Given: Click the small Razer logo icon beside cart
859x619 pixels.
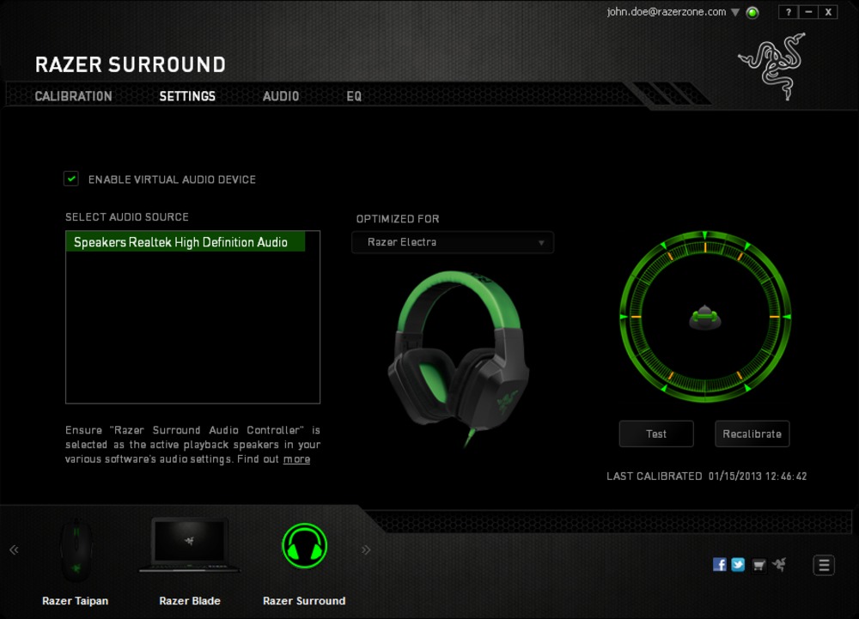Looking at the screenshot, I should pyautogui.click(x=779, y=564).
